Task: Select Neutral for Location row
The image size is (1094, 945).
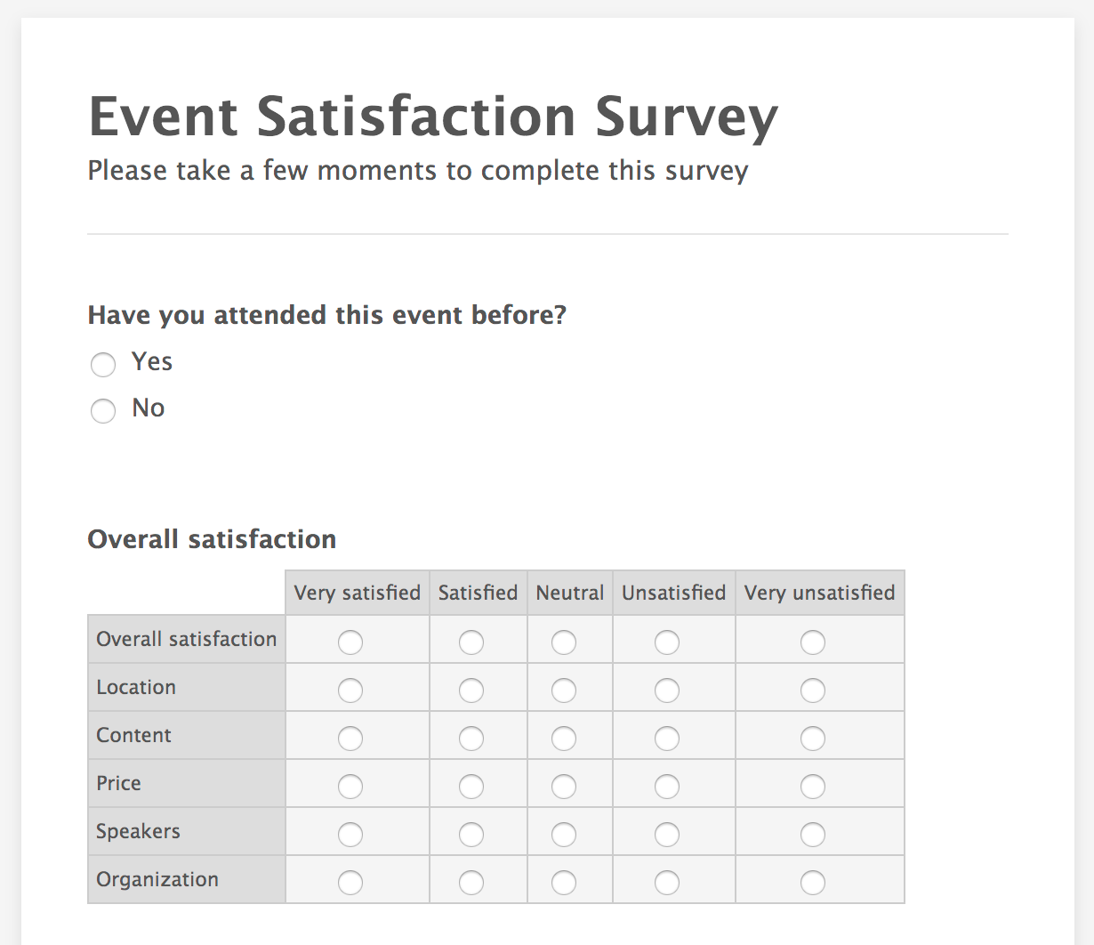Action: tap(564, 691)
